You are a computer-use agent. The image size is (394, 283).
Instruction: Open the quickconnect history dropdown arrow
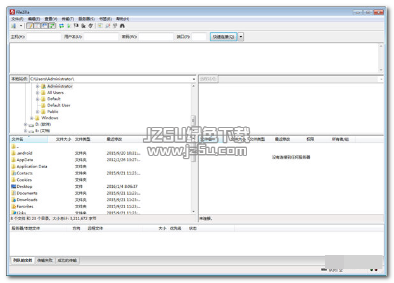tap(241, 37)
